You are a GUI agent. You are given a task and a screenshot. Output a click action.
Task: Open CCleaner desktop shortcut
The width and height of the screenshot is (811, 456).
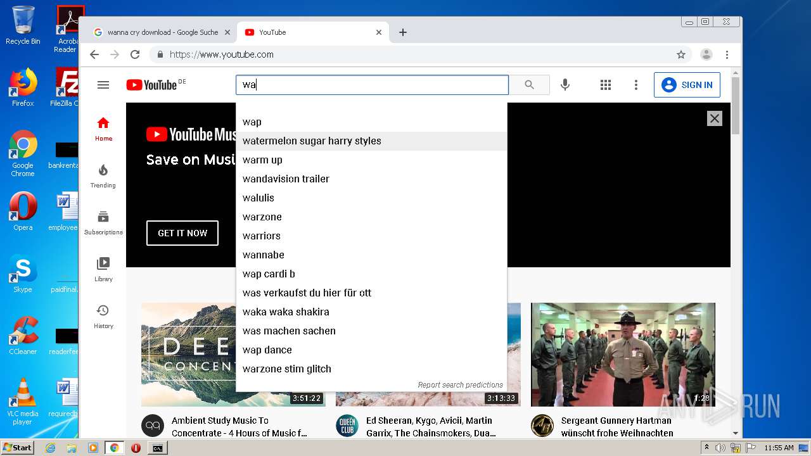point(23,336)
